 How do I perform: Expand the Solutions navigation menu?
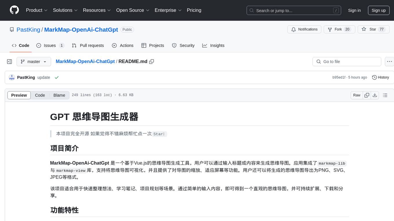pos(65,10)
